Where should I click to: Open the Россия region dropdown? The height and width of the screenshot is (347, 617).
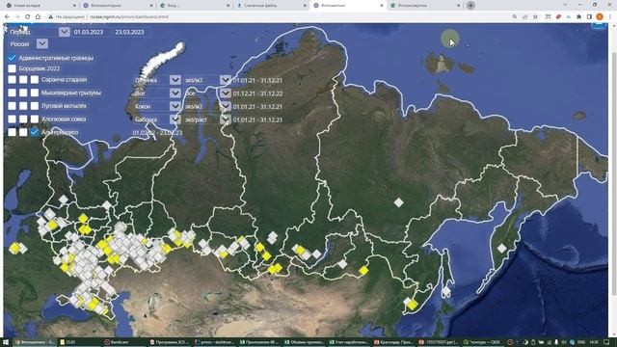(x=42, y=43)
